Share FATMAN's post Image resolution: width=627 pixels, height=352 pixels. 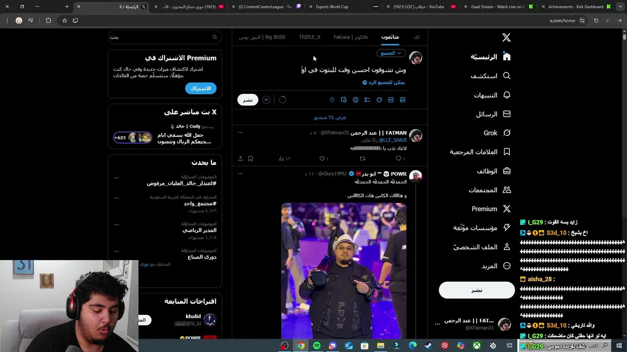pyautogui.click(x=241, y=158)
